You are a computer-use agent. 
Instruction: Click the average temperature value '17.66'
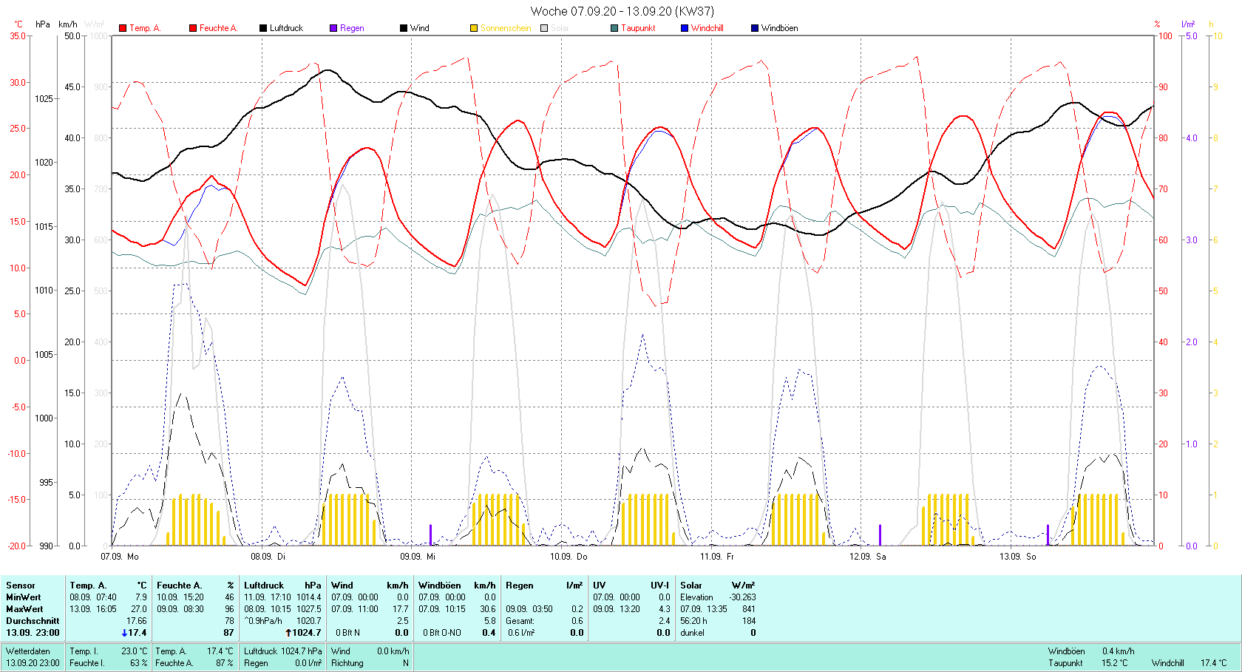137,621
